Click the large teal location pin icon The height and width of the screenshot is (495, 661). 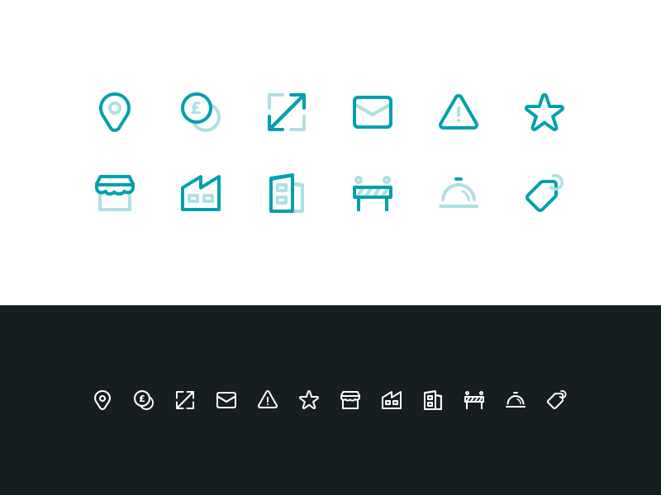[x=115, y=112]
